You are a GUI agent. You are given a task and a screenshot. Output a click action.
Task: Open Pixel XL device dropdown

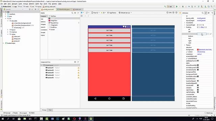click(x=95, y=13)
